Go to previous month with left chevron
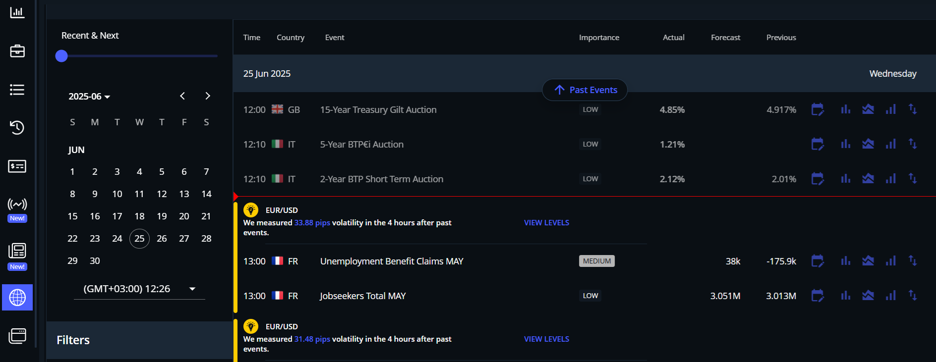 point(182,96)
